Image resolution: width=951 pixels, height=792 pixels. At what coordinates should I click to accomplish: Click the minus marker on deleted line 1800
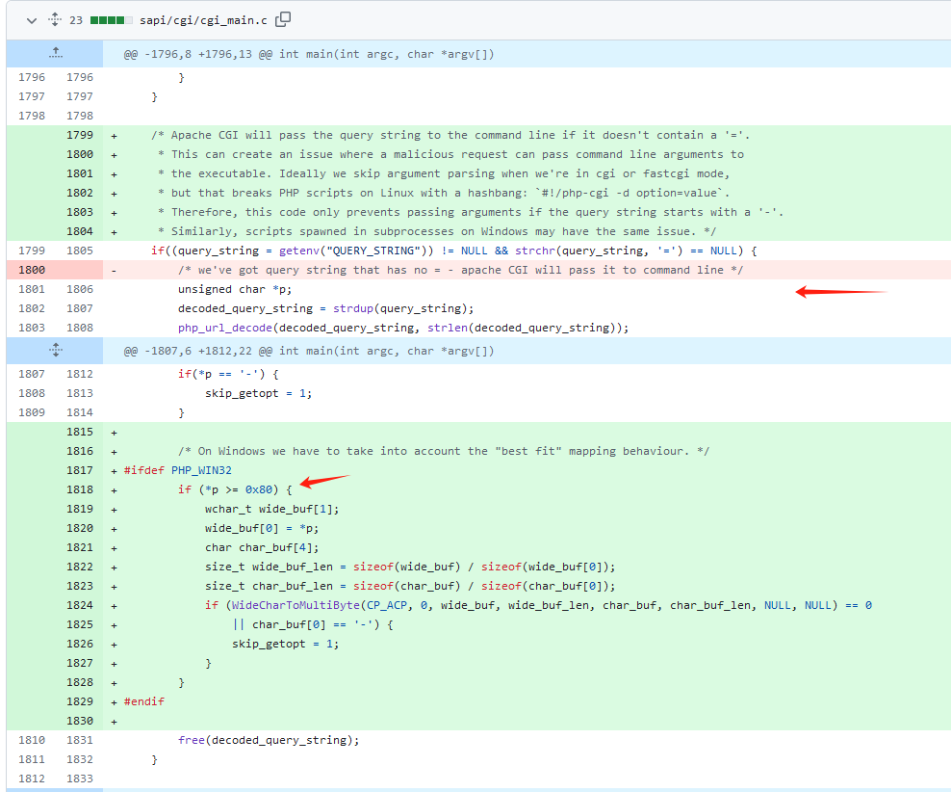point(114,271)
